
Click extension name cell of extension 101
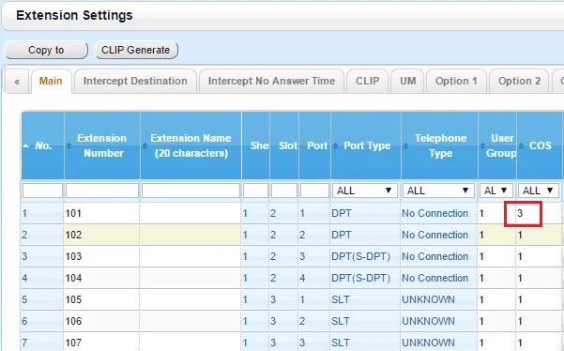pos(191,213)
